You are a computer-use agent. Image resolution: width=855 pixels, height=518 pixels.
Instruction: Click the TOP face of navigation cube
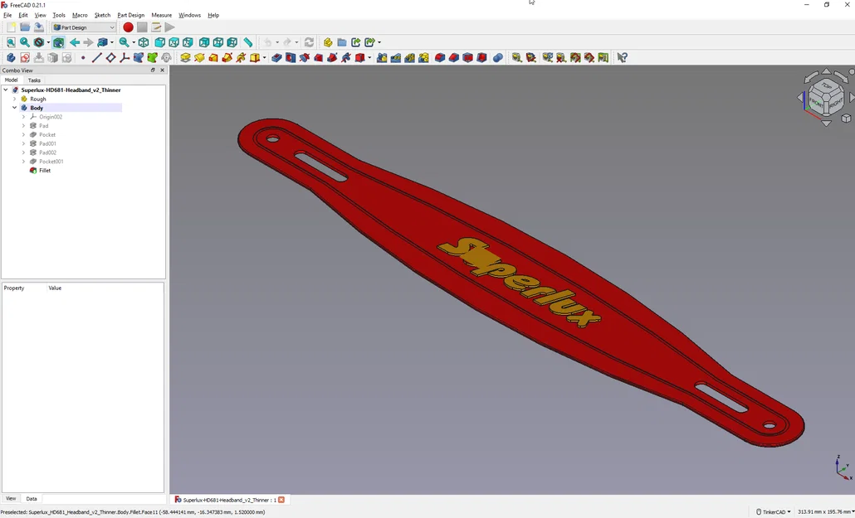[x=827, y=86]
